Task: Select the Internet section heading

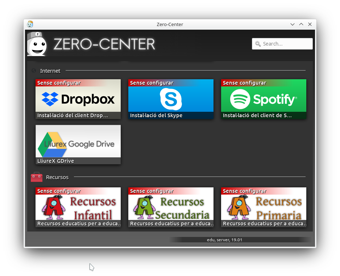Action: 50,71
